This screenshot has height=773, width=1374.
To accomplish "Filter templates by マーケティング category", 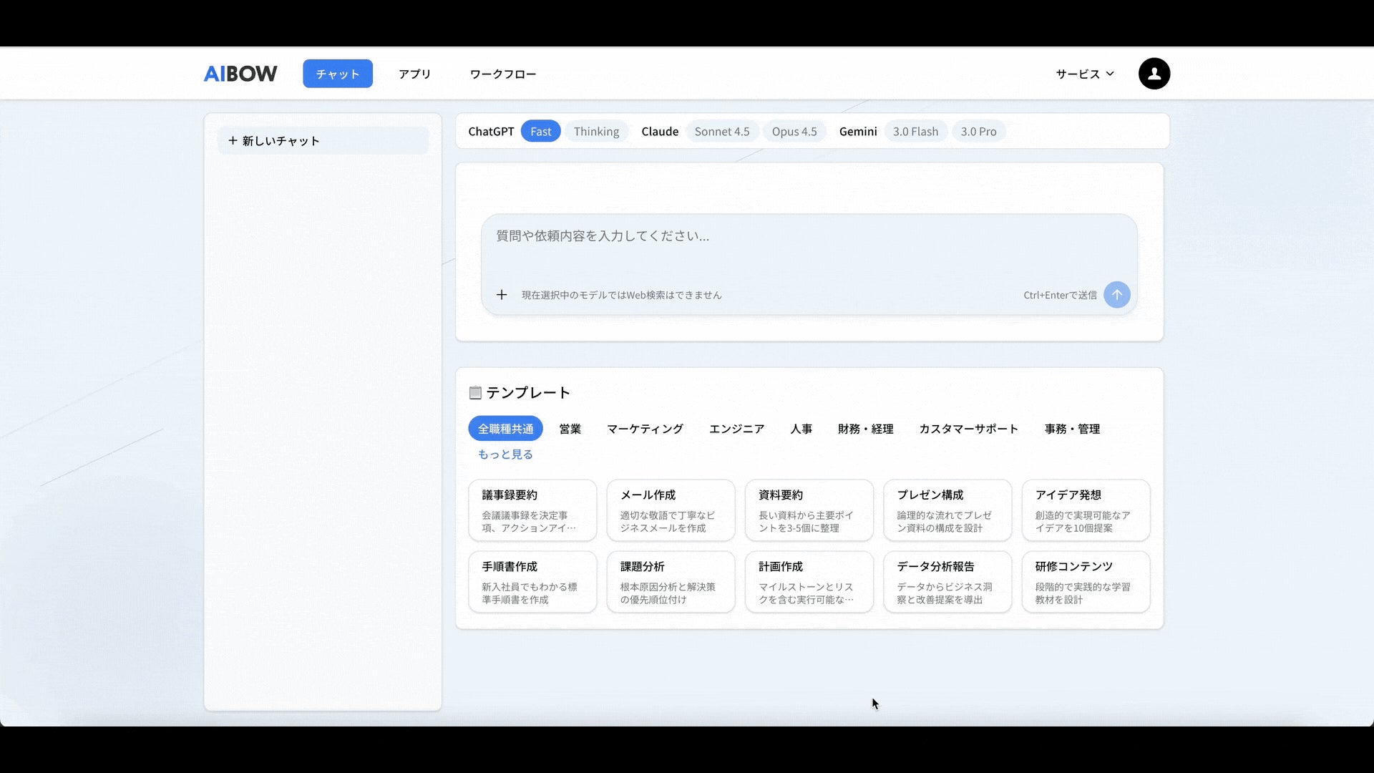I will pos(645,429).
